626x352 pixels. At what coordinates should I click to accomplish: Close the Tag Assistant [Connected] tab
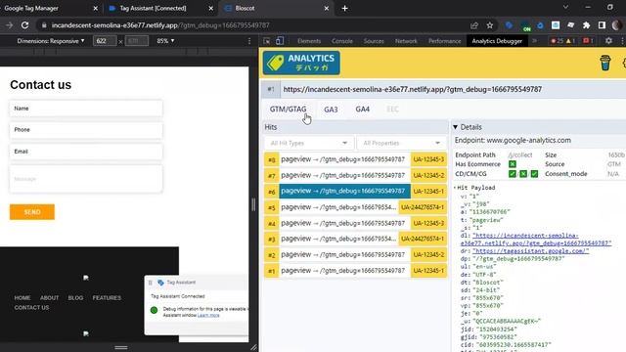click(x=211, y=8)
